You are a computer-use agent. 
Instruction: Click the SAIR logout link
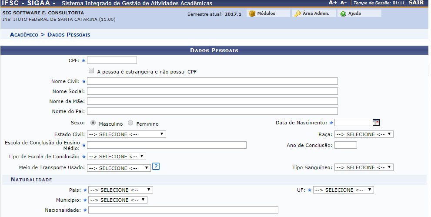416,3
